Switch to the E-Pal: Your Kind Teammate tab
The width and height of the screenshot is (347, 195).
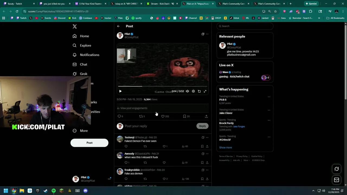click(90, 4)
